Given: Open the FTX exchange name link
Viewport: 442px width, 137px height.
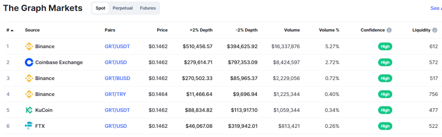Looking at the screenshot, I should pyautogui.click(x=40, y=126).
